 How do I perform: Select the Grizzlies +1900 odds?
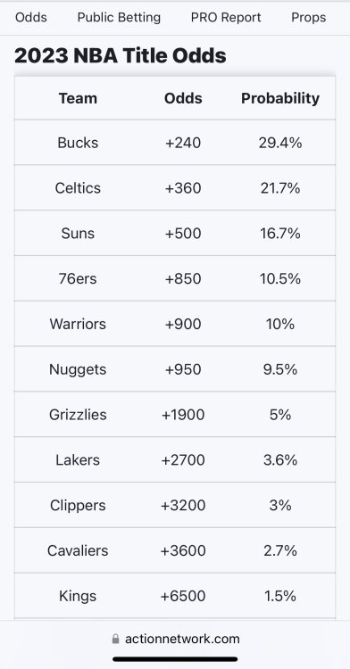(x=183, y=414)
